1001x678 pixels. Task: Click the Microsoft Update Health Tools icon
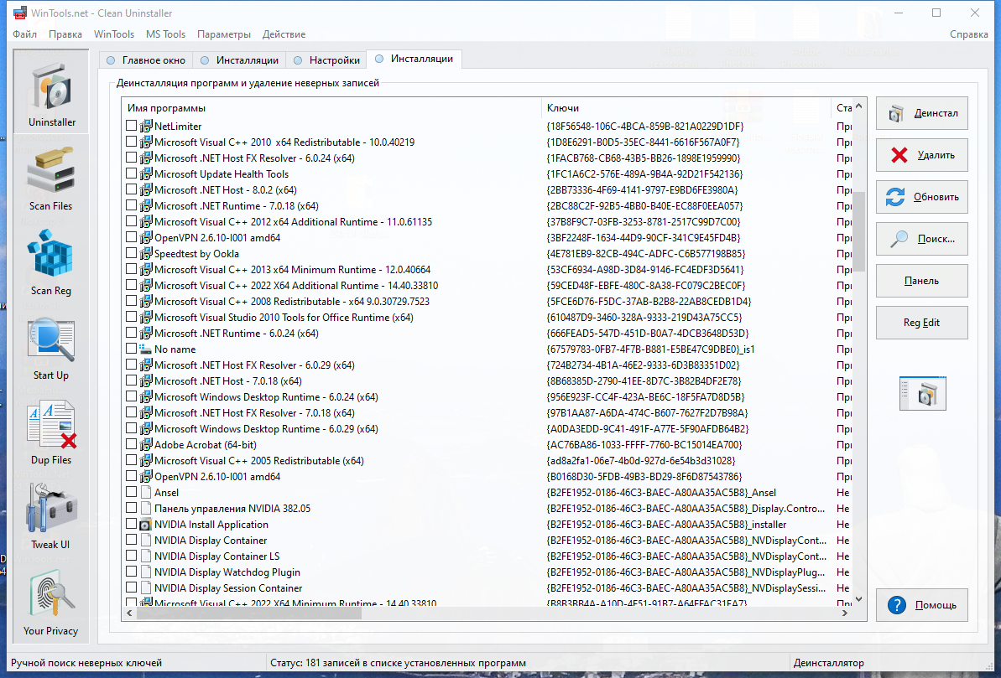pos(145,174)
